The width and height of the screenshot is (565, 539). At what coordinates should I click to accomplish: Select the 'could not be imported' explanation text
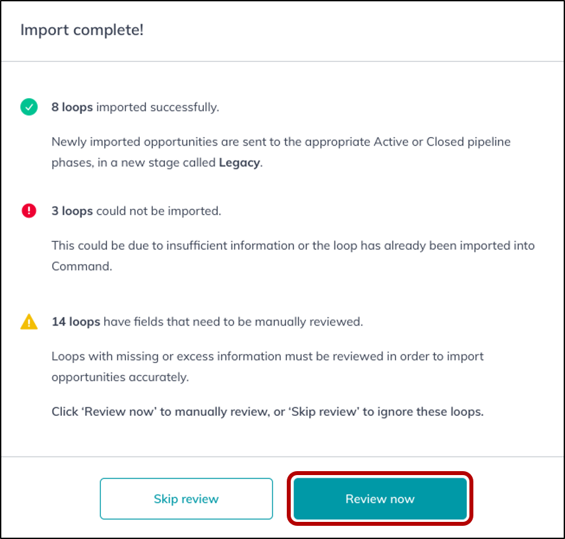[x=293, y=256]
